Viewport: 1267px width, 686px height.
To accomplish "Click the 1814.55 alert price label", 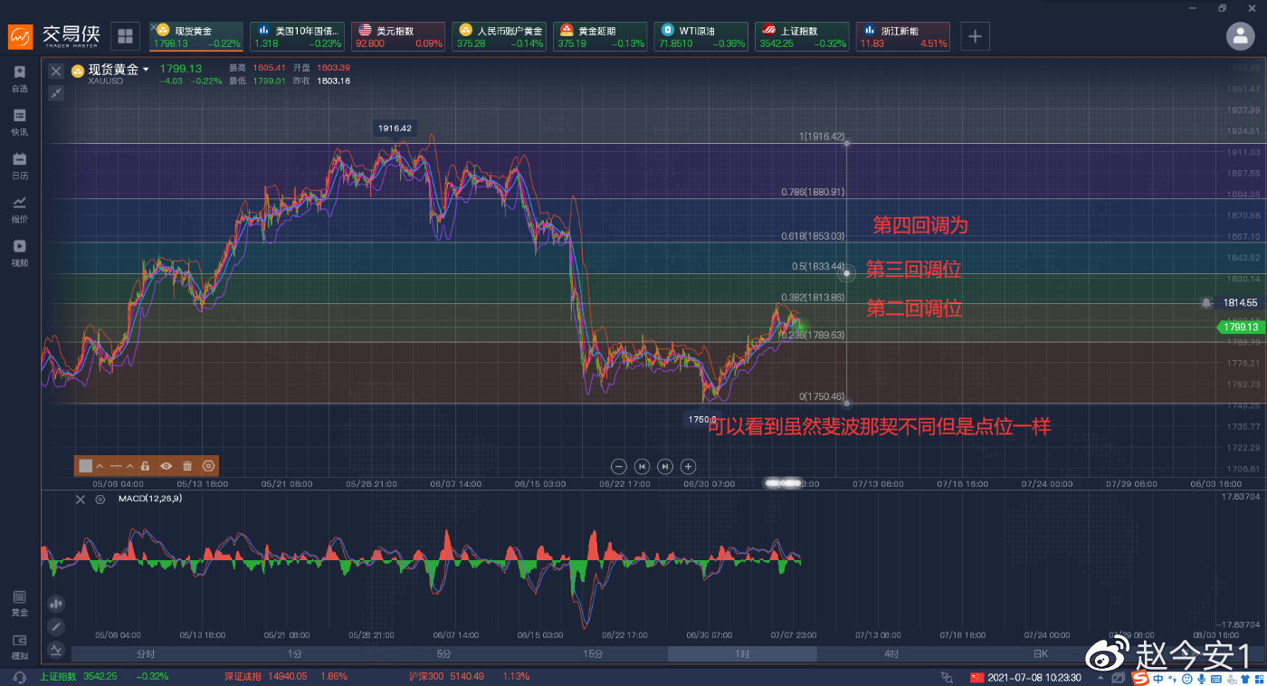I will (1241, 302).
